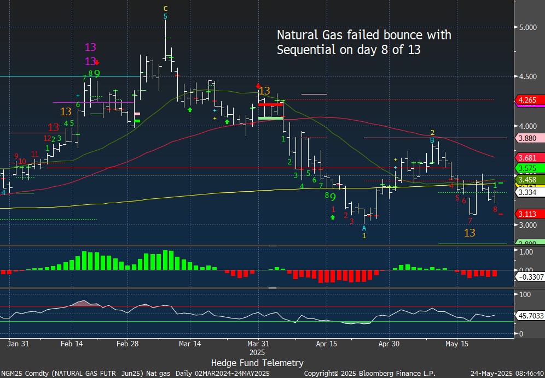Viewport: 545px width, 378px height.
Task: Click the 4.000 price axis label
Action: [x=527, y=126]
